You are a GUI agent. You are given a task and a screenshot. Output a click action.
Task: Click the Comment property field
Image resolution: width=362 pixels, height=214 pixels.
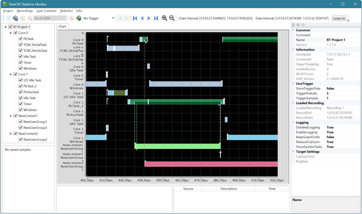tap(343, 35)
